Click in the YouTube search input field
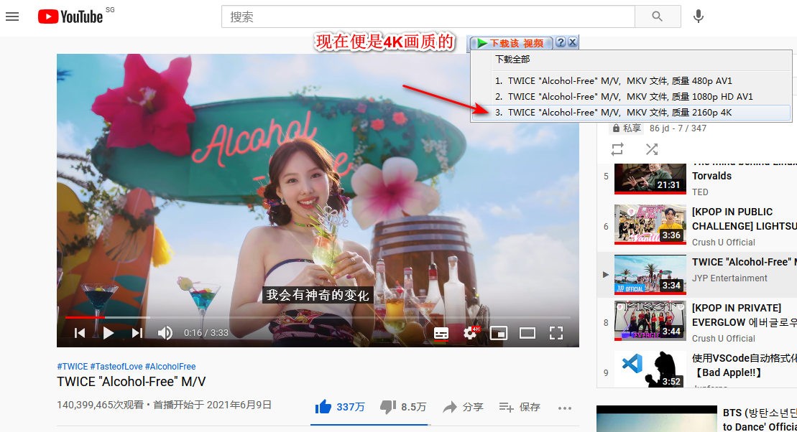797x432 pixels. pos(428,17)
